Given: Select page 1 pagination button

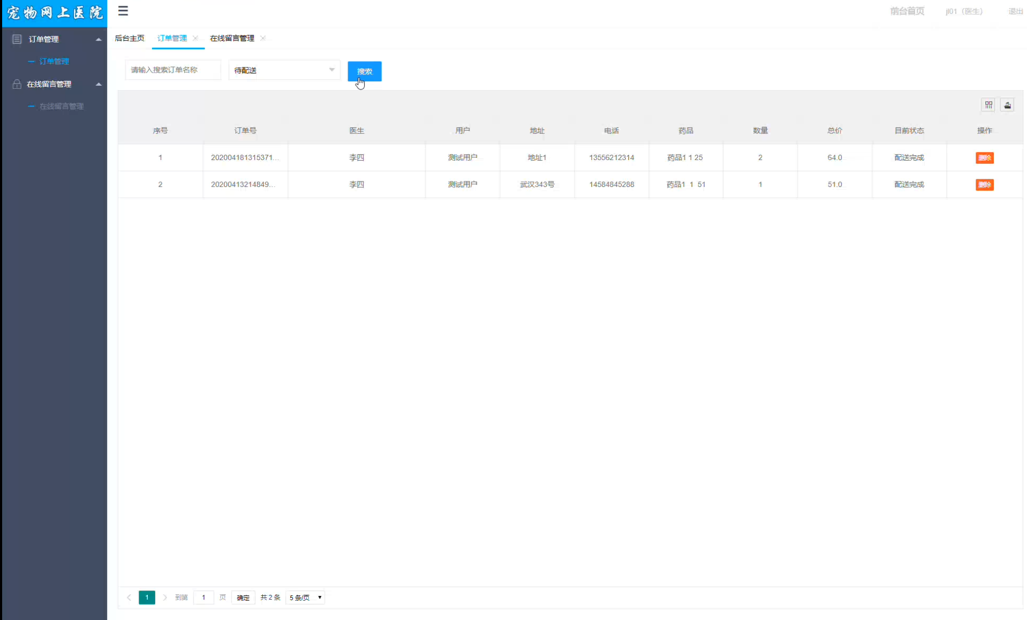Looking at the screenshot, I should (147, 598).
